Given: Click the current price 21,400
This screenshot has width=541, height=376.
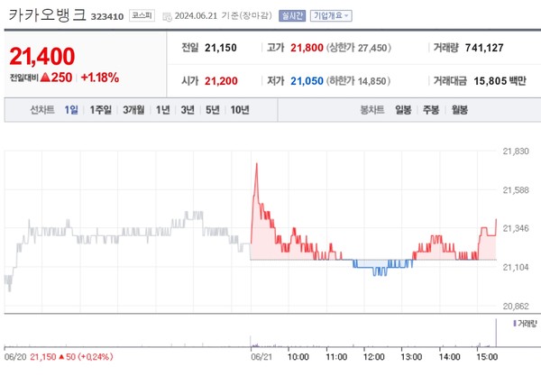Looking at the screenshot, I should [42, 56].
